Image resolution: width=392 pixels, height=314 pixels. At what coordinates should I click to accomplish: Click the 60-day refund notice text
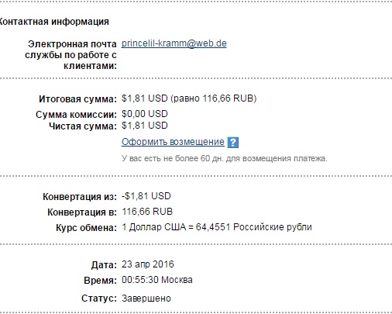coord(225,158)
